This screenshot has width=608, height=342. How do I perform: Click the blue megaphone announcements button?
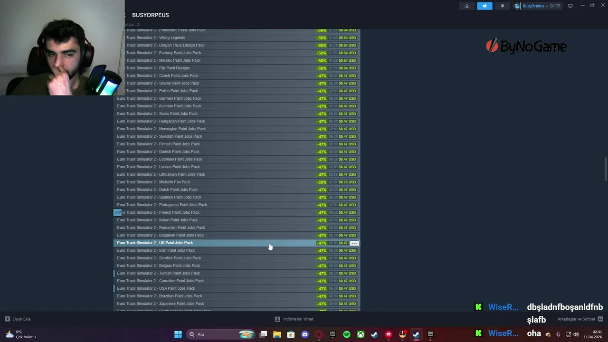click(x=484, y=6)
